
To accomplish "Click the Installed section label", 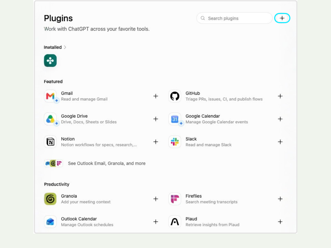I will click(53, 47).
